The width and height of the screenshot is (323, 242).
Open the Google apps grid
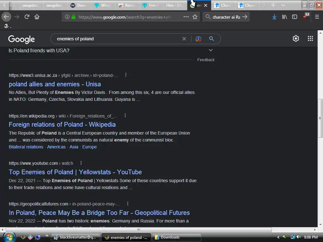(310, 38)
